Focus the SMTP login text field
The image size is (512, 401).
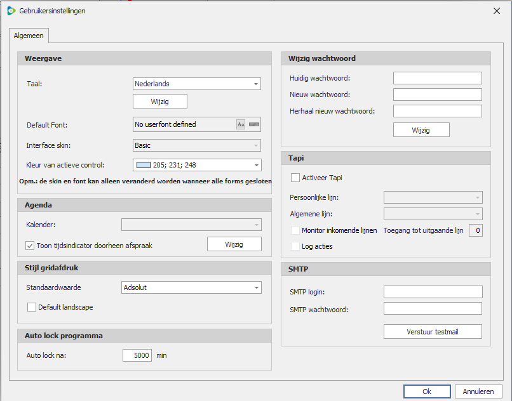(x=433, y=292)
